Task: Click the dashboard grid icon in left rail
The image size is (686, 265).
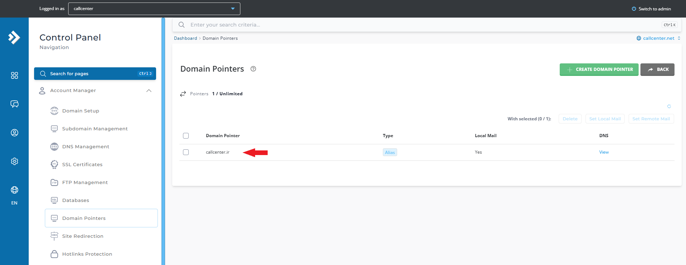Action: point(14,76)
